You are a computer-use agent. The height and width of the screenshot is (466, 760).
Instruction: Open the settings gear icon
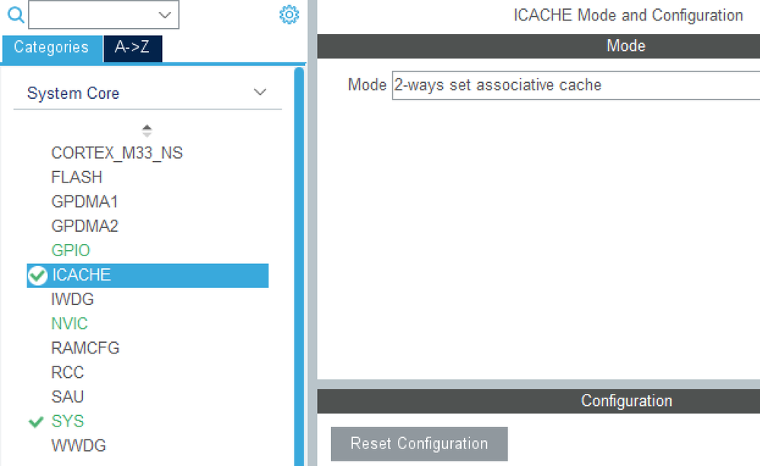tap(289, 14)
